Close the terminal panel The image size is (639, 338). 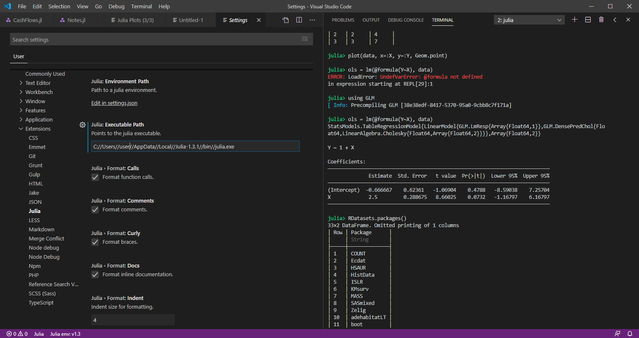point(628,20)
